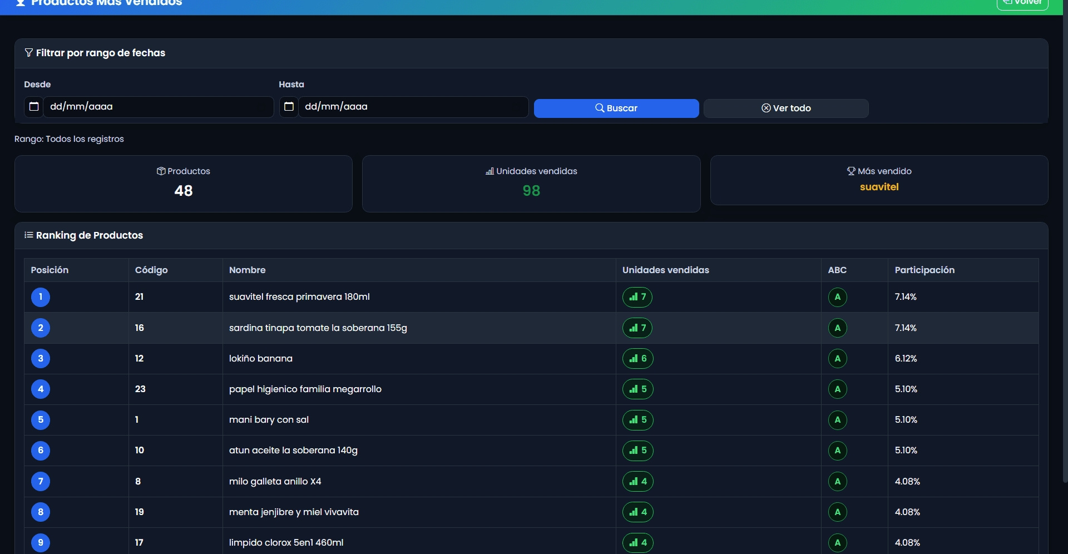Click the Buscar button
Viewport: 1068px width, 554px height.
pos(616,108)
